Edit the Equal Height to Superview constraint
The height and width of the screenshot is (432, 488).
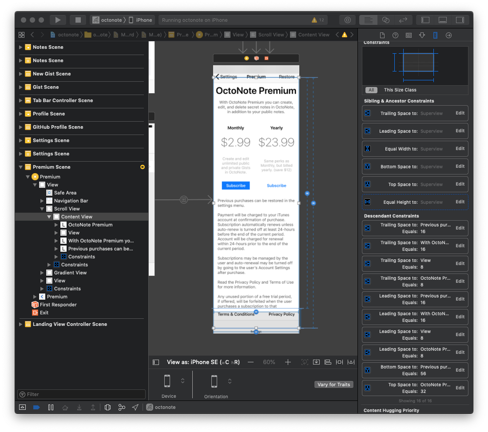coord(460,202)
